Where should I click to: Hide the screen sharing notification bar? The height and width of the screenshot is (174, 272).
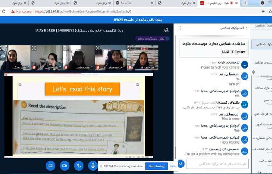click(173, 166)
